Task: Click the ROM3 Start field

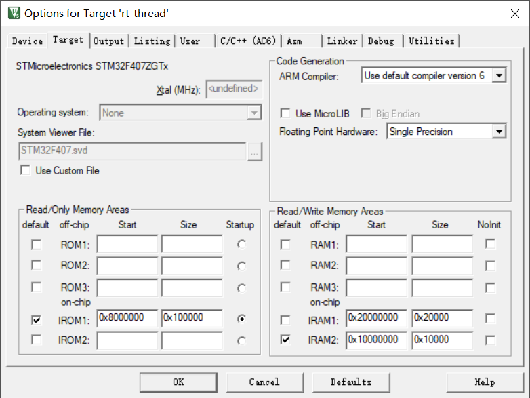Action: tap(127, 287)
